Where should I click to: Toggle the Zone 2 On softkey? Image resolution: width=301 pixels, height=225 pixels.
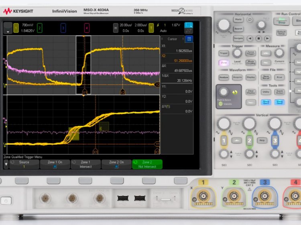116,164
